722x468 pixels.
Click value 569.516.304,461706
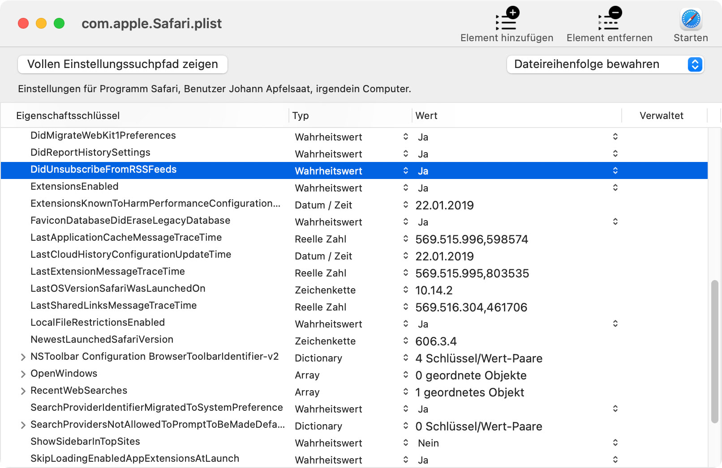[x=471, y=307]
